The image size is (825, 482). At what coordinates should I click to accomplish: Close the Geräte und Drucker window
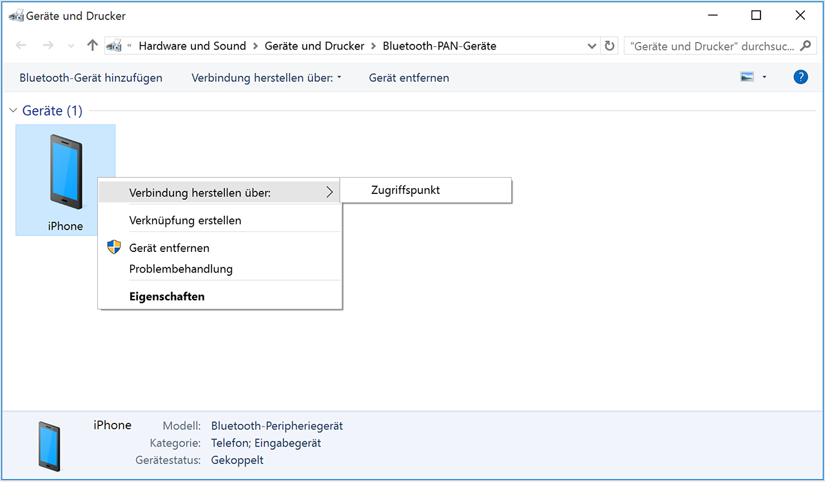(x=801, y=15)
